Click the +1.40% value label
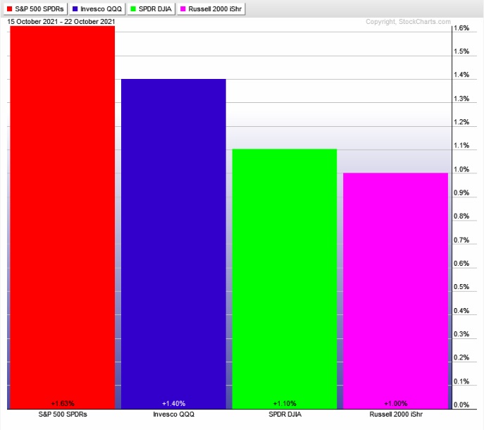 pos(174,403)
